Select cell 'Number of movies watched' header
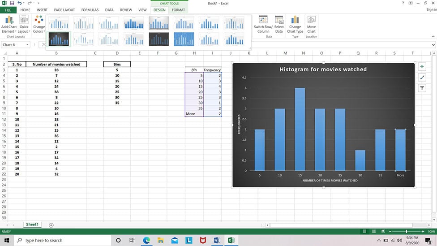The height and width of the screenshot is (246, 437). point(56,65)
